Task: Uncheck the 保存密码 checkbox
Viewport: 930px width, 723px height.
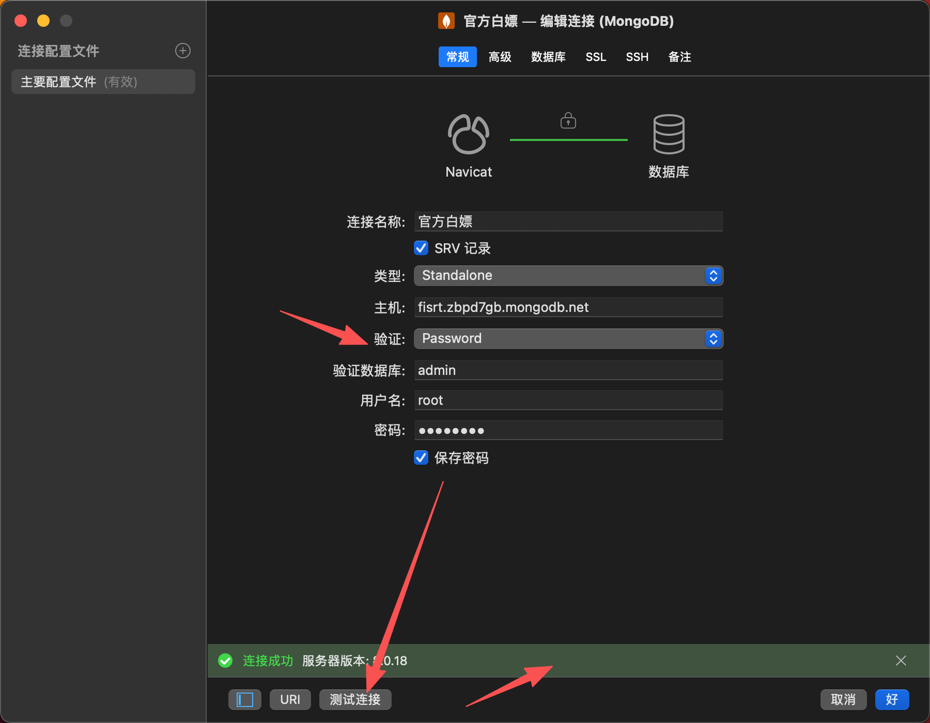Action: 421,458
